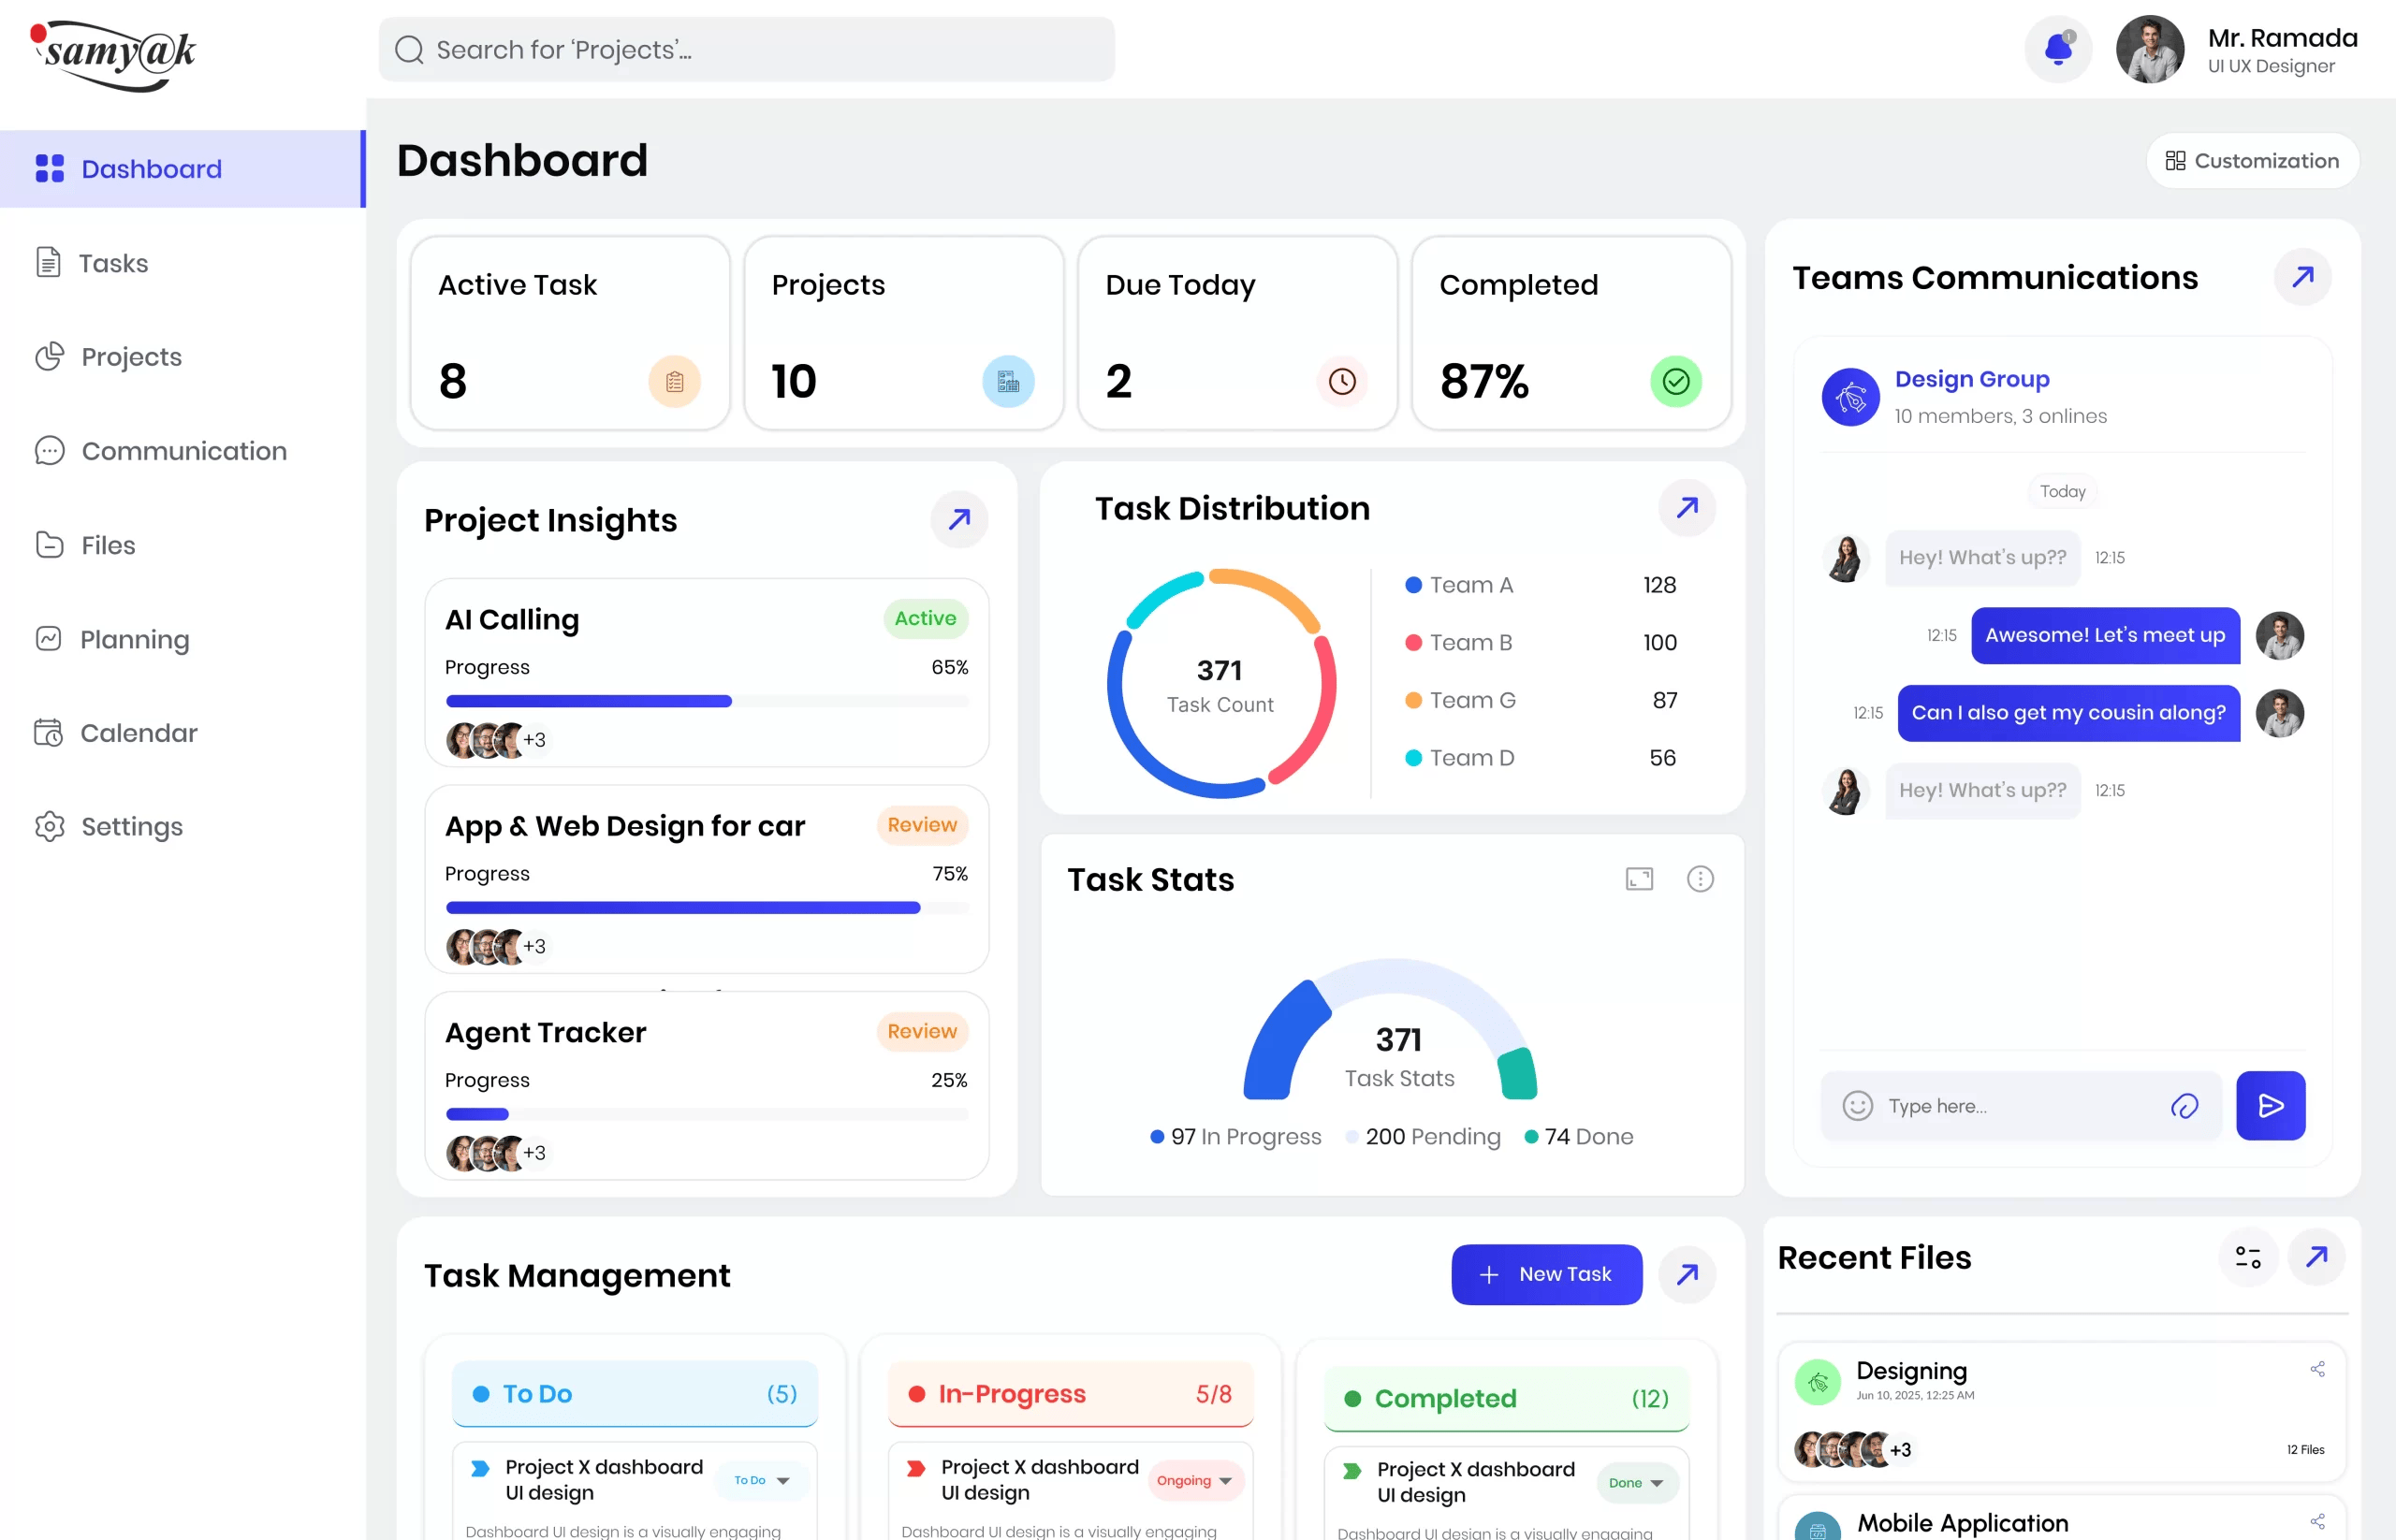Click the Done task green flag icon
The height and width of the screenshot is (1540, 2396).
point(1351,1470)
